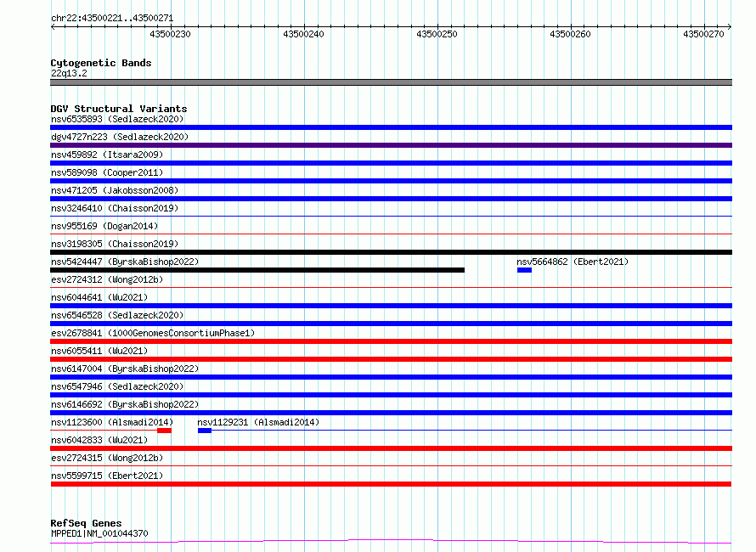Open nsv589098 (Cooper2011) variant label
The width and height of the screenshot is (756, 552).
click(x=107, y=172)
